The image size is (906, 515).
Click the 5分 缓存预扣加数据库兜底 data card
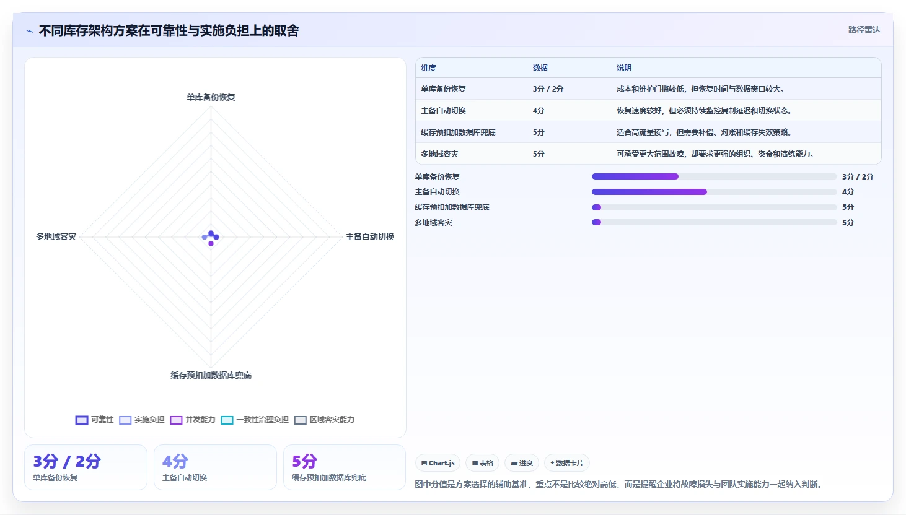point(345,467)
